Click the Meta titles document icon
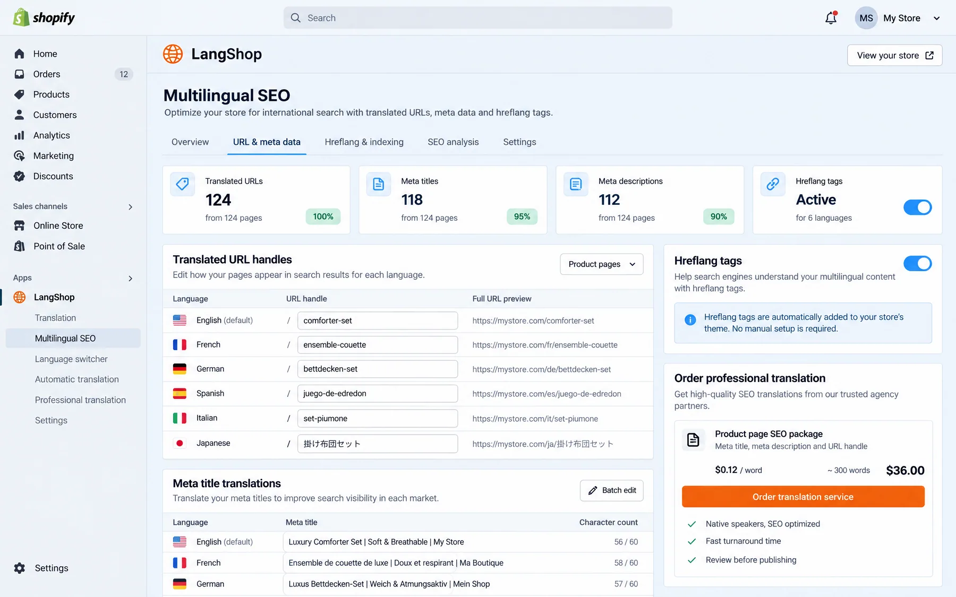 click(x=379, y=184)
